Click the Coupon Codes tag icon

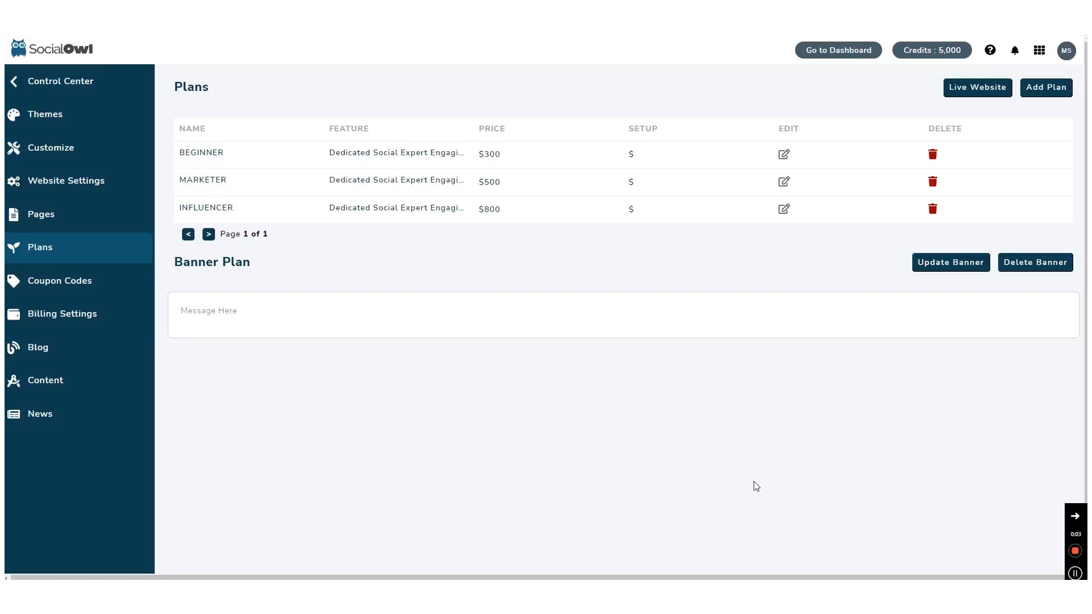(14, 281)
